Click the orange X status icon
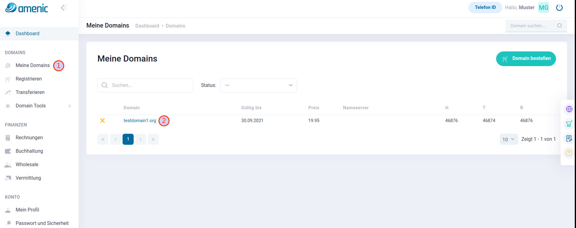Screen dimensions: 576x228 pyautogui.click(x=103, y=121)
